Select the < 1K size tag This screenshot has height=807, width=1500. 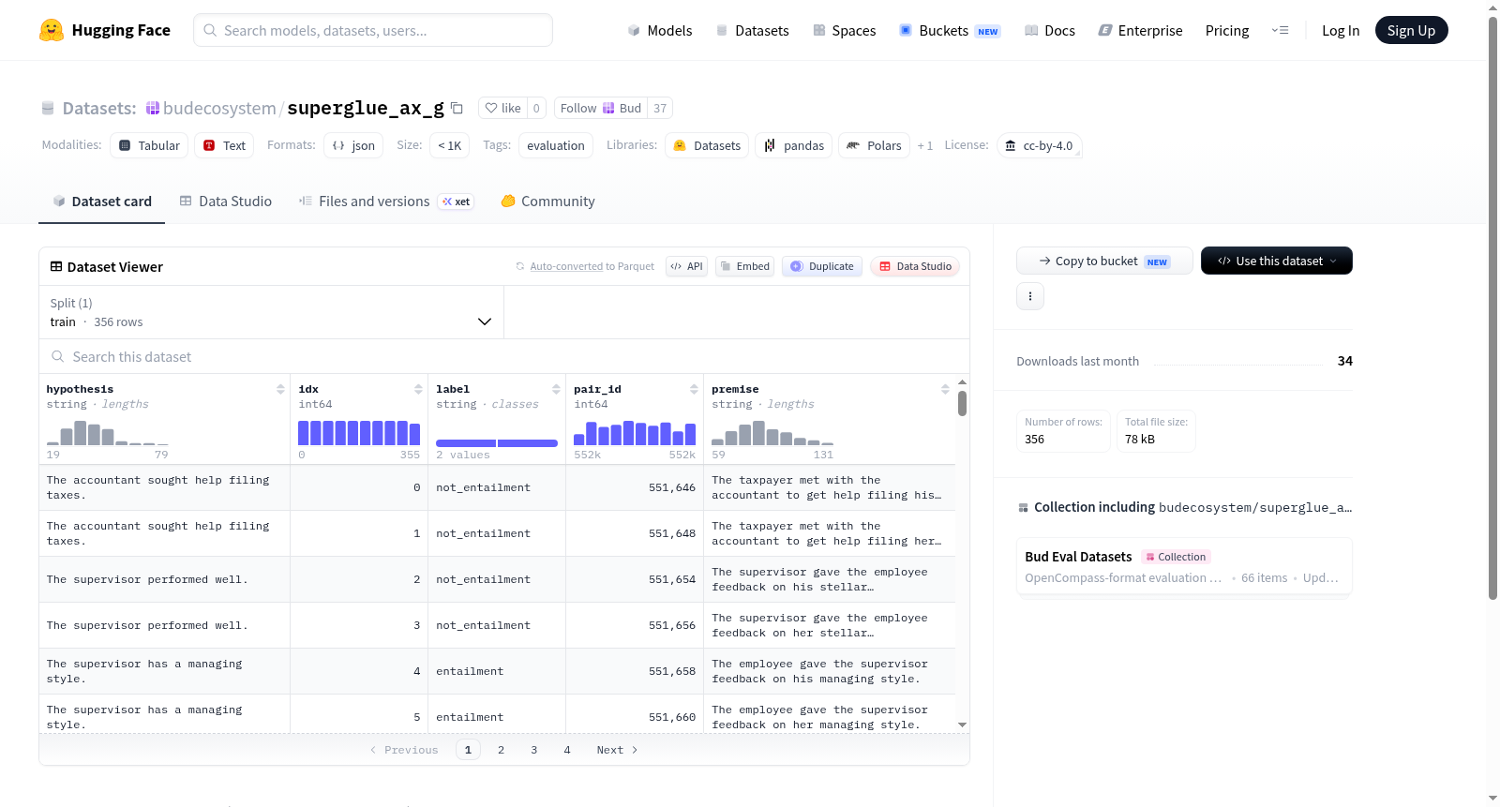tap(449, 145)
